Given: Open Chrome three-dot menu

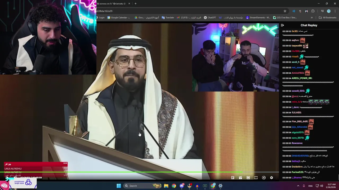Looking at the screenshot, I should pyautogui.click(x=335, y=11).
